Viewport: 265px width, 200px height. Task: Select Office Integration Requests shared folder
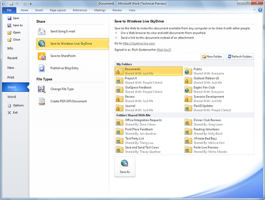click(148, 122)
